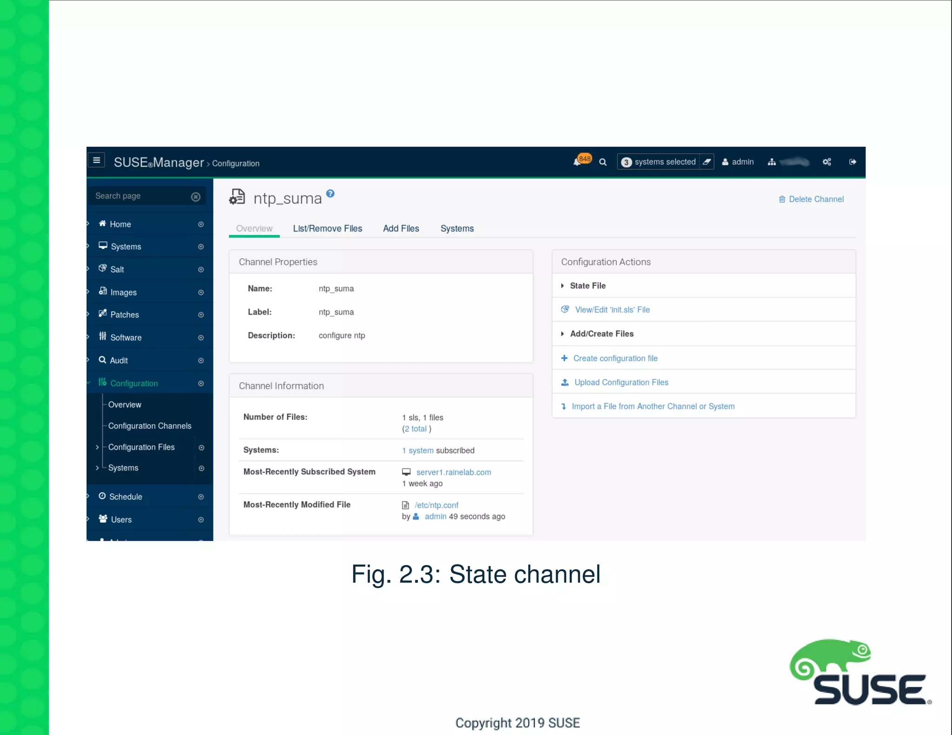Open the organization hierarchy icon in header
The image size is (952, 735).
[x=772, y=162]
